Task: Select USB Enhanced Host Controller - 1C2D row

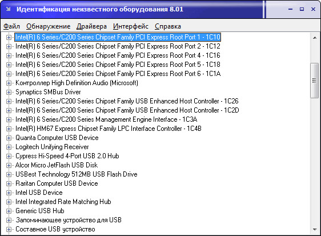Action: click(127, 110)
